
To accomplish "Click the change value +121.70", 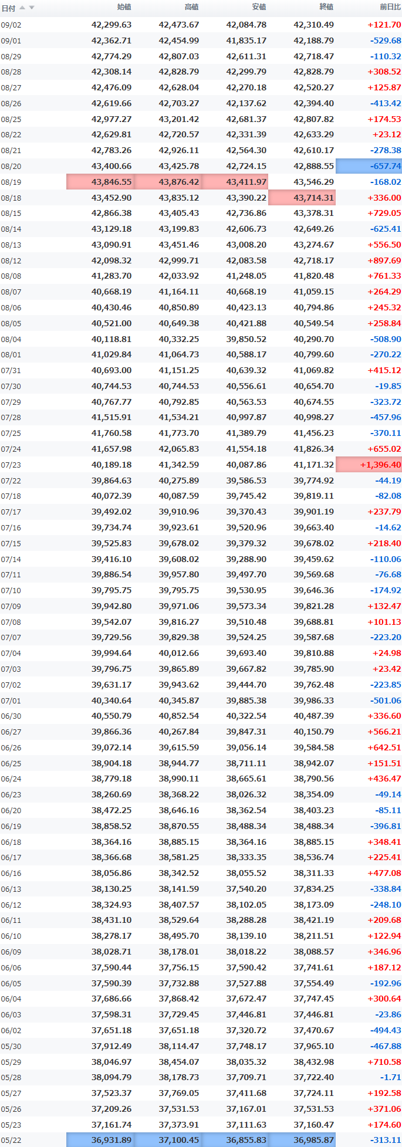I will click(x=384, y=25).
